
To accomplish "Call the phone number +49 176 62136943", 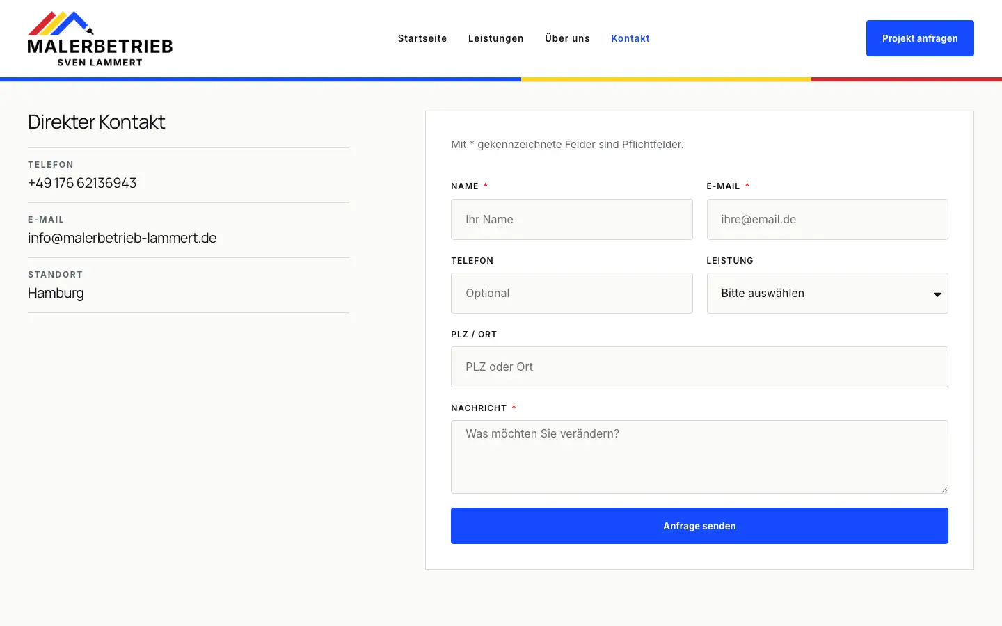I will pyautogui.click(x=82, y=183).
